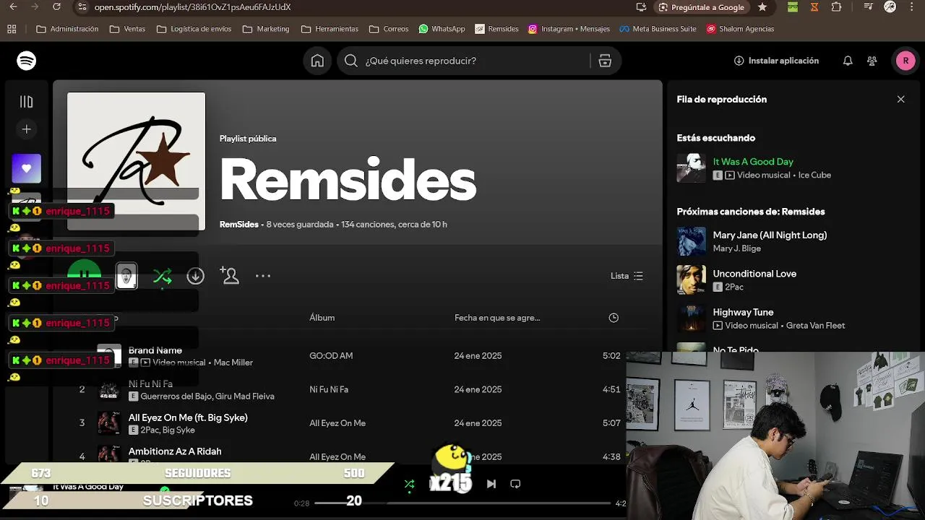Screen dimensions: 925x520
Task: Go to the Spotify home icon
Action: pos(317,61)
